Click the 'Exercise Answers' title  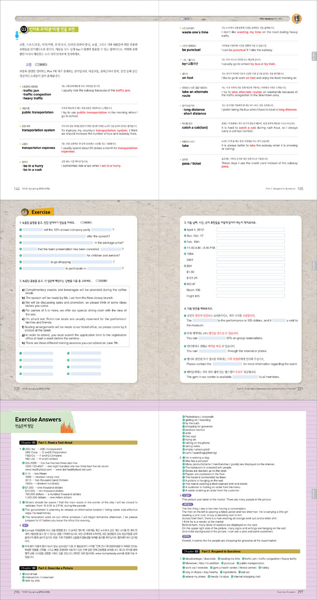[38, 420]
